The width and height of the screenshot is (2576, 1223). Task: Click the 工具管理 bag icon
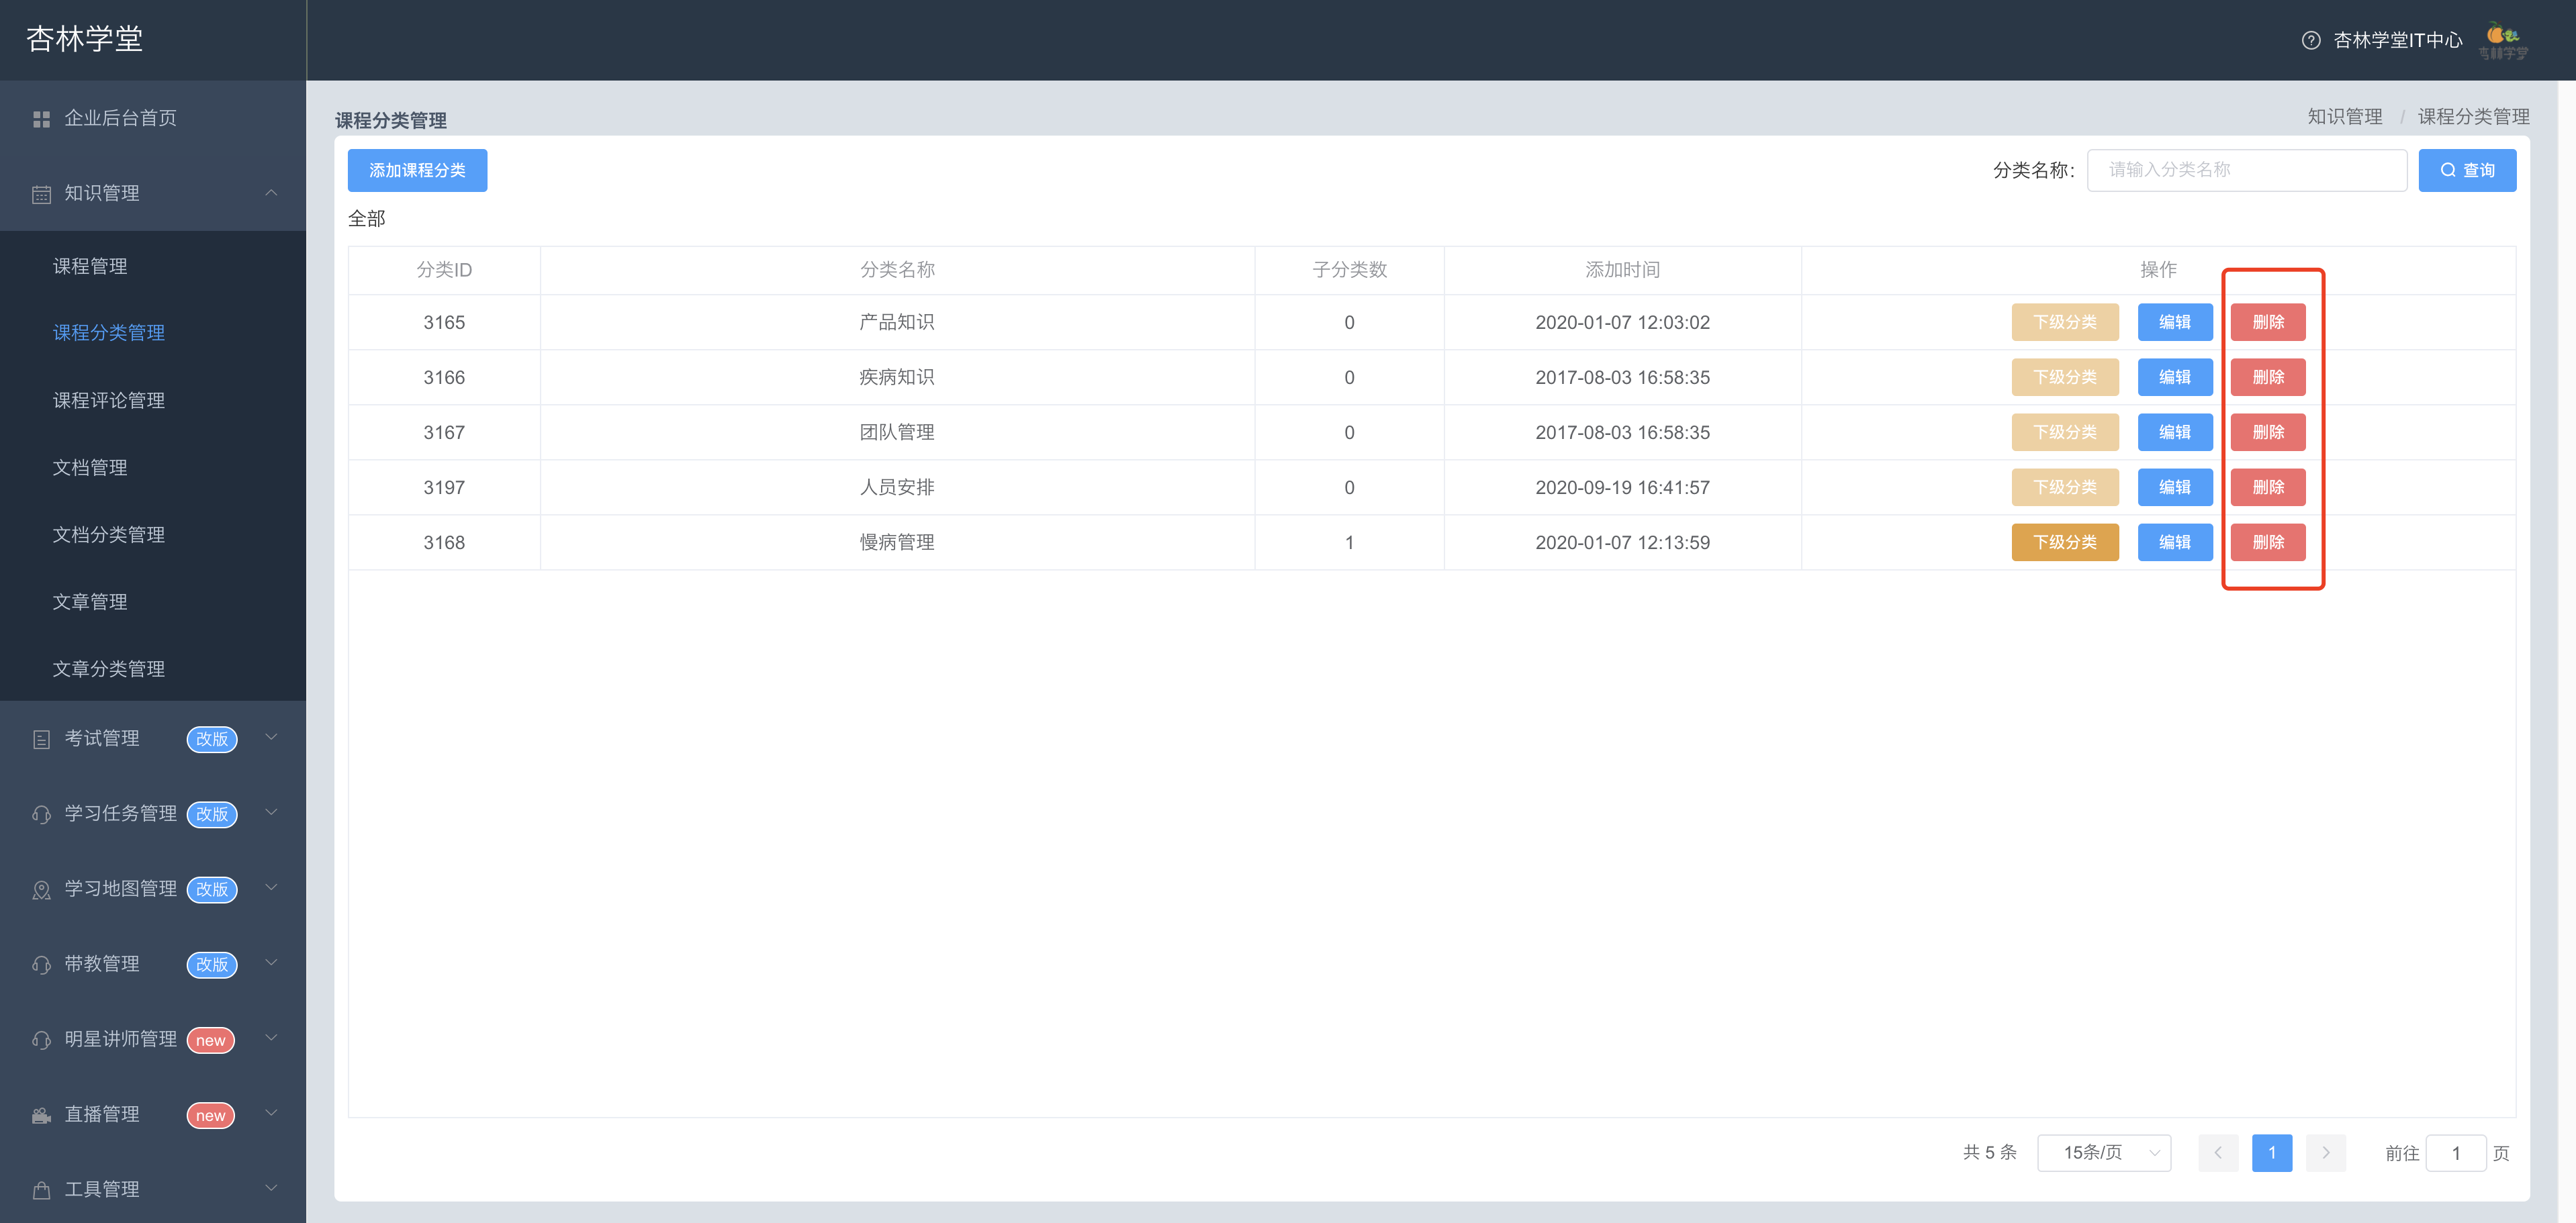pos(41,1190)
